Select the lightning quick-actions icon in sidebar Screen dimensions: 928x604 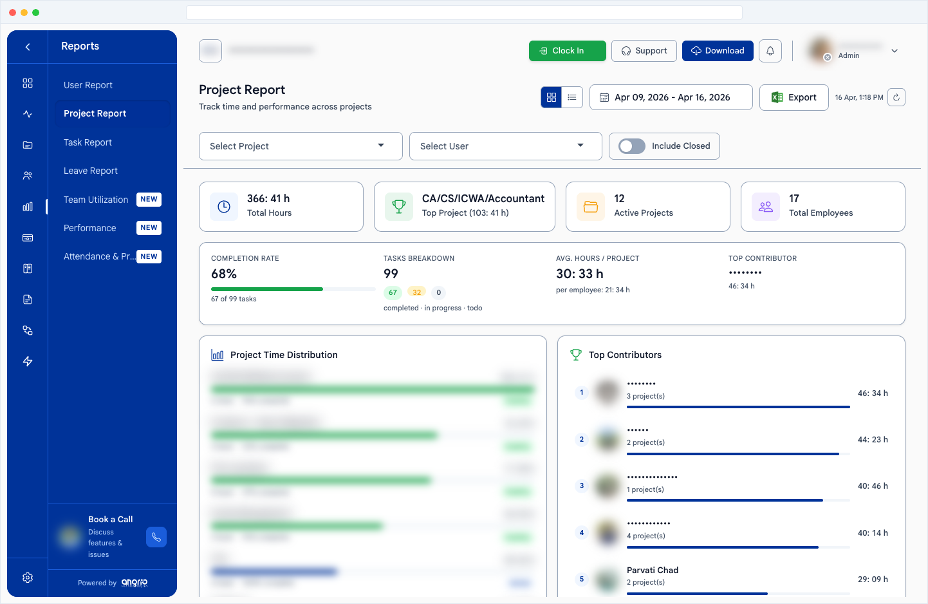tap(27, 361)
